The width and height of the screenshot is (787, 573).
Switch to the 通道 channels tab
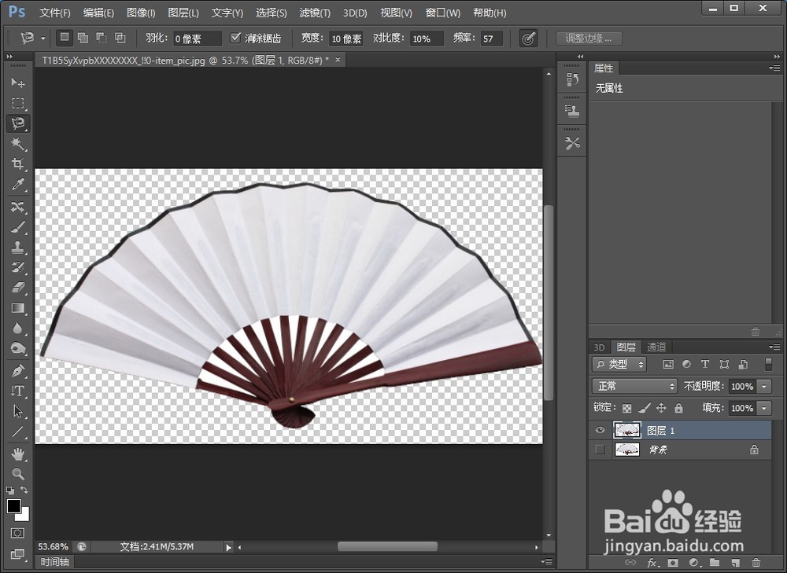(656, 347)
